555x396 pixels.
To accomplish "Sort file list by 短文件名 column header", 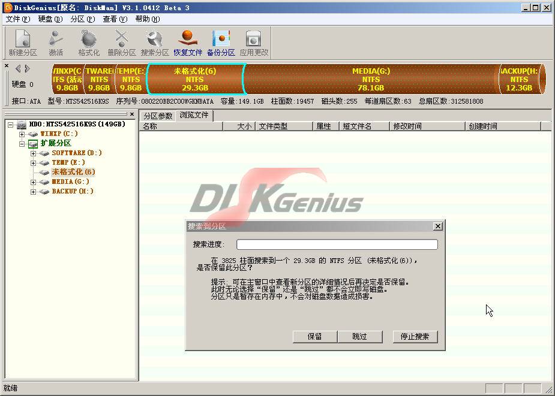I will (365, 126).
